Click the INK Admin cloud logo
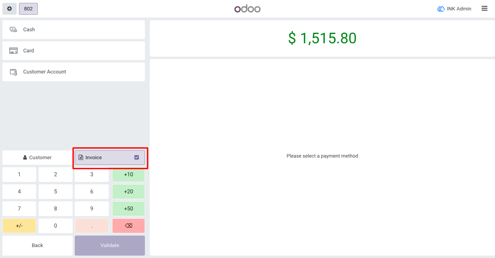The image size is (495, 258). (441, 9)
